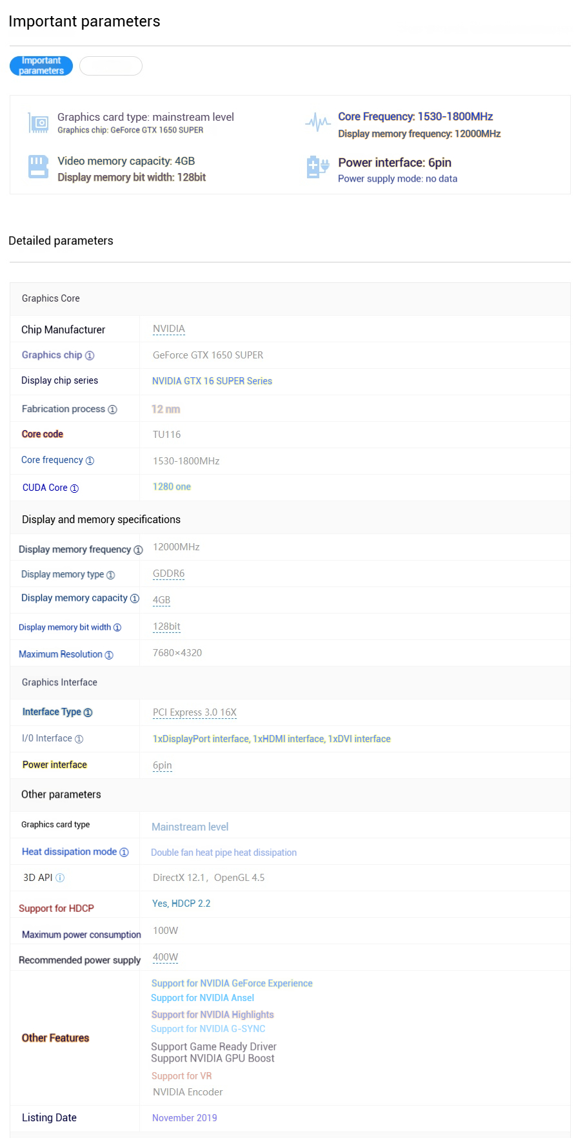Click the Other Features label
This screenshot has height=1138, width=585.
55,1038
